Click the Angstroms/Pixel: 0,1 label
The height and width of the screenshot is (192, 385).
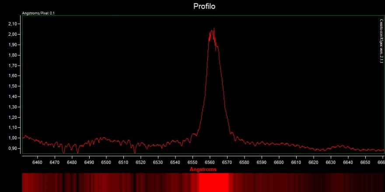38,13
